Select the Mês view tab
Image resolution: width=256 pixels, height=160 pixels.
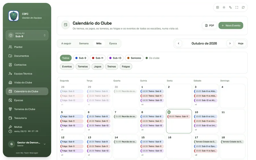coord(99,43)
